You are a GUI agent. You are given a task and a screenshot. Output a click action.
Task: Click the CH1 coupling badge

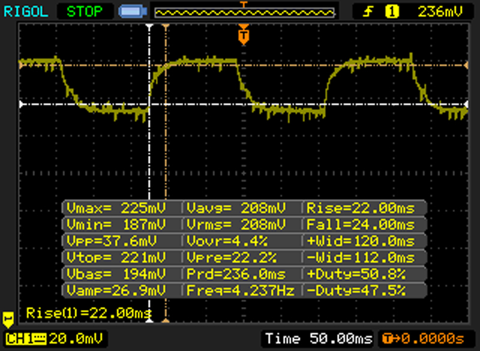26,339
